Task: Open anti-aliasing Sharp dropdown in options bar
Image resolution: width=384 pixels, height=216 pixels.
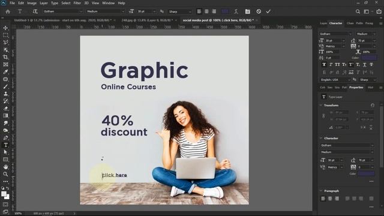Action: point(180,11)
